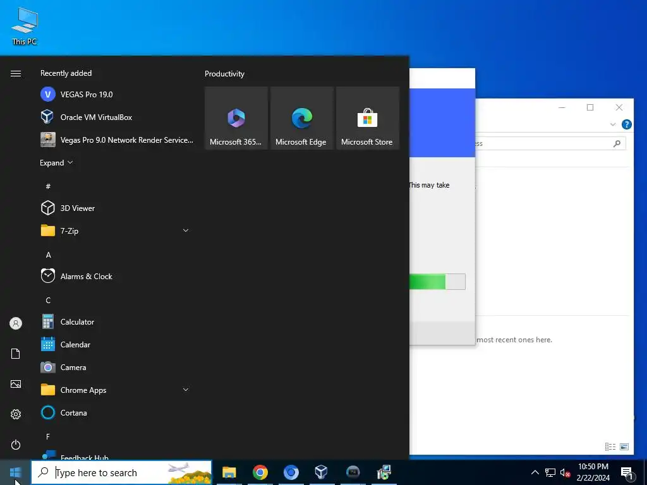The image size is (647, 485).
Task: Click the Windows Start button
Action: tap(15, 472)
